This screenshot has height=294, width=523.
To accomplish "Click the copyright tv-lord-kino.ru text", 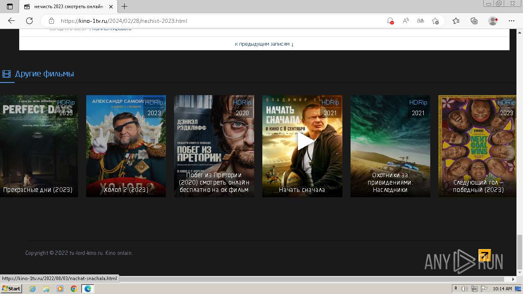I will coord(79,253).
